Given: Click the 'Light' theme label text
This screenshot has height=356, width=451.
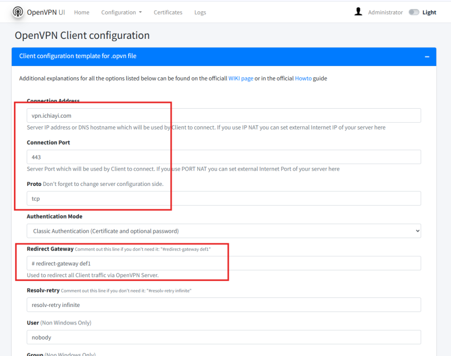Looking at the screenshot, I should coord(429,12).
